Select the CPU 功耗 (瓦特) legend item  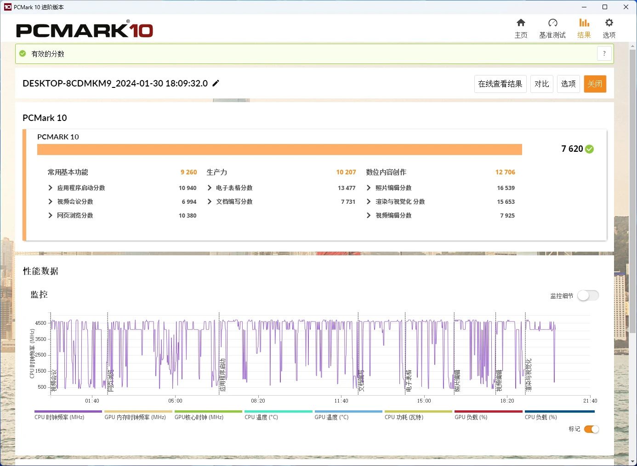(x=418, y=415)
